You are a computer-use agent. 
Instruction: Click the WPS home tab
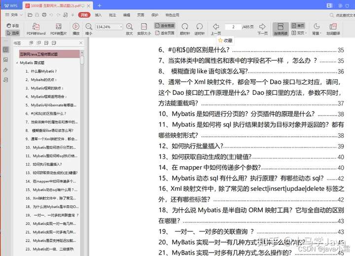pyautogui.click(x=11, y=5)
